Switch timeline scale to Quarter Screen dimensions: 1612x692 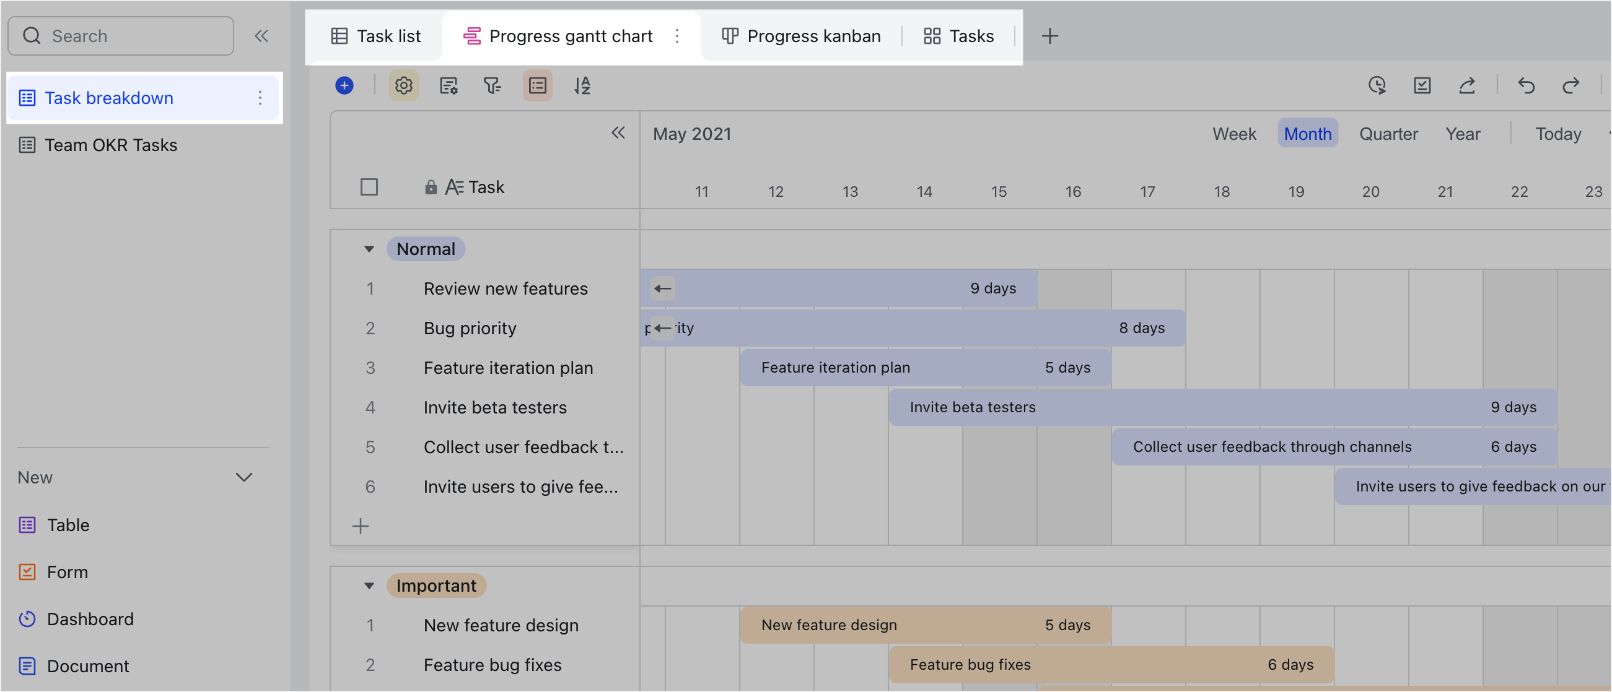[1388, 134]
